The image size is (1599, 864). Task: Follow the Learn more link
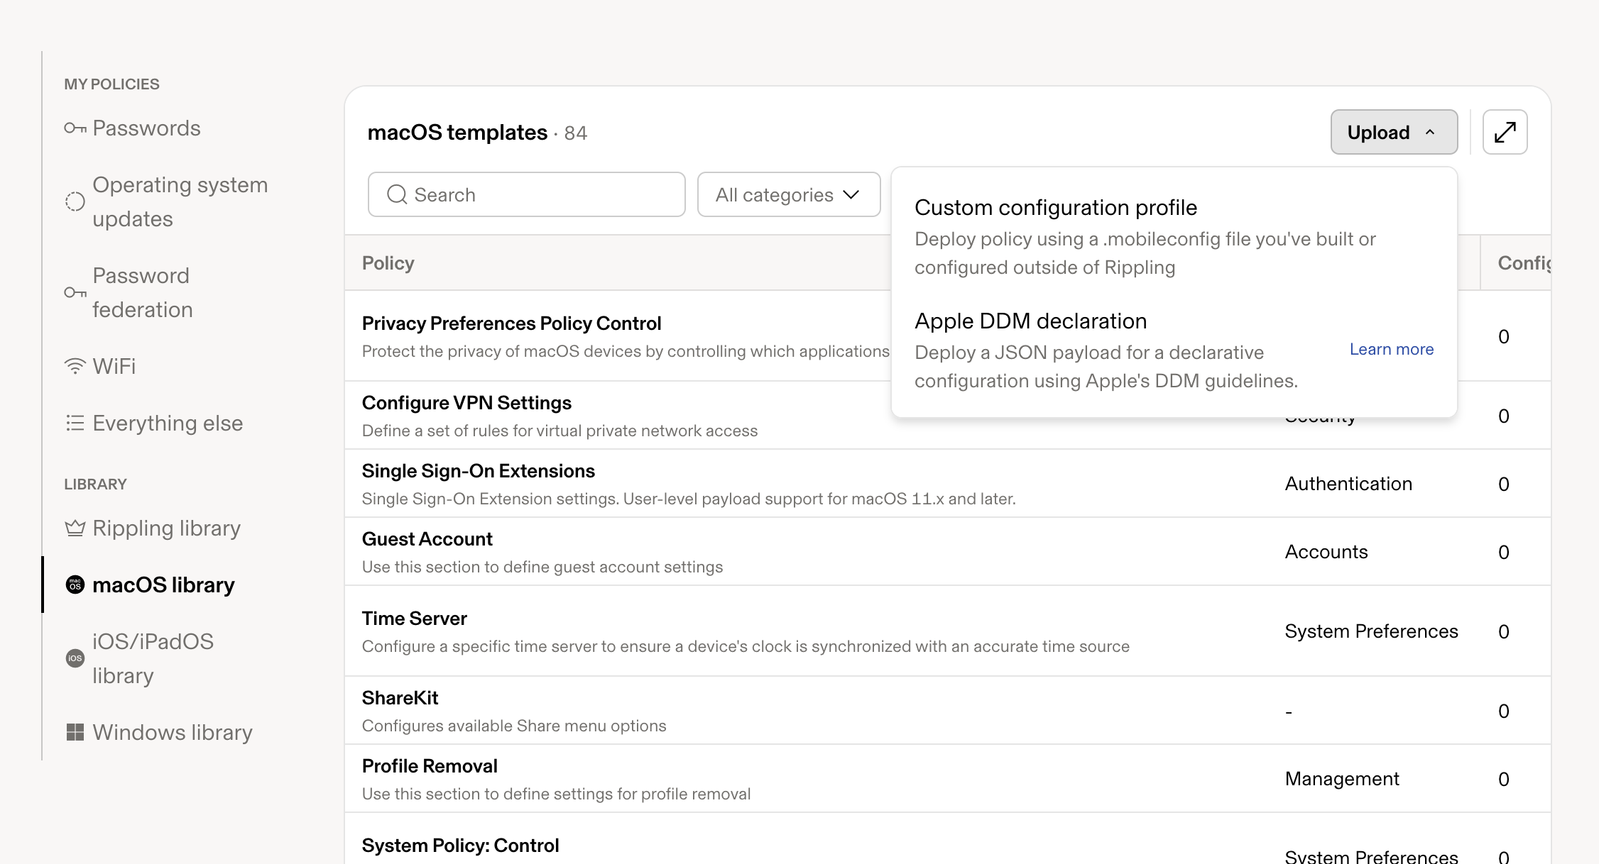click(1392, 350)
